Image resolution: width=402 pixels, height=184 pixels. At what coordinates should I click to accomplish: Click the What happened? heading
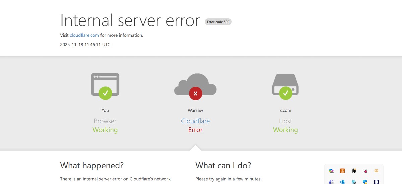coord(92,165)
